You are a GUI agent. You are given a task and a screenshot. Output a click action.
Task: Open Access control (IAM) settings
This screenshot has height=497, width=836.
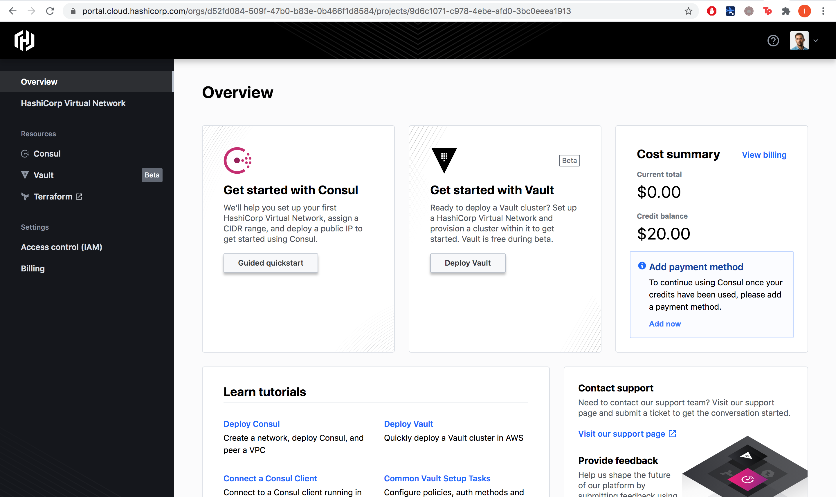point(61,247)
